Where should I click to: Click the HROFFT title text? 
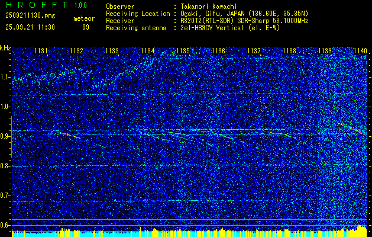(36, 5)
